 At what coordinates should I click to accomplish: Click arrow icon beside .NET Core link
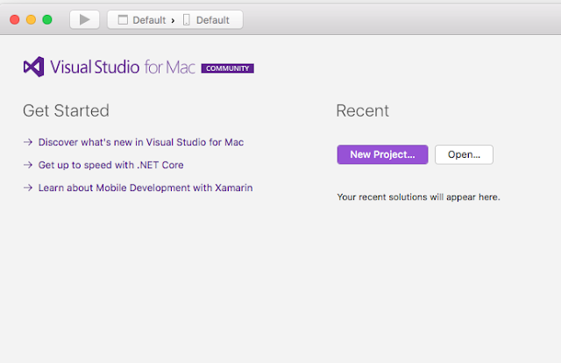(x=28, y=165)
